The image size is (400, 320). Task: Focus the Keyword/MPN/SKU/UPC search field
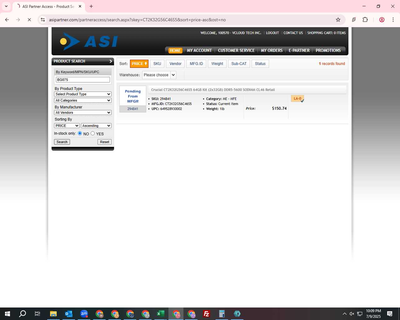(83, 80)
